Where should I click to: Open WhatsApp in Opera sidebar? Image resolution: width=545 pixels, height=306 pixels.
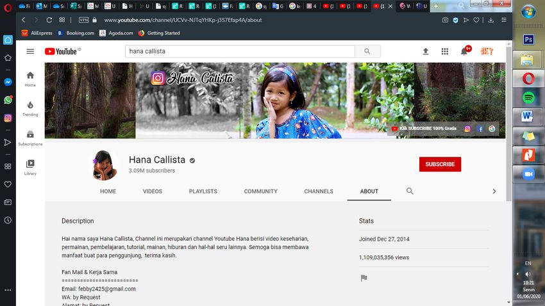[x=8, y=100]
